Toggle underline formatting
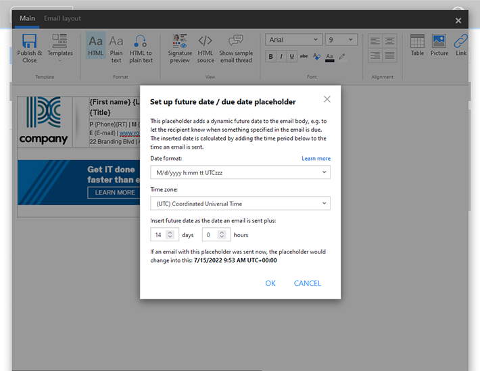The height and width of the screenshot is (371, 480). point(292,57)
